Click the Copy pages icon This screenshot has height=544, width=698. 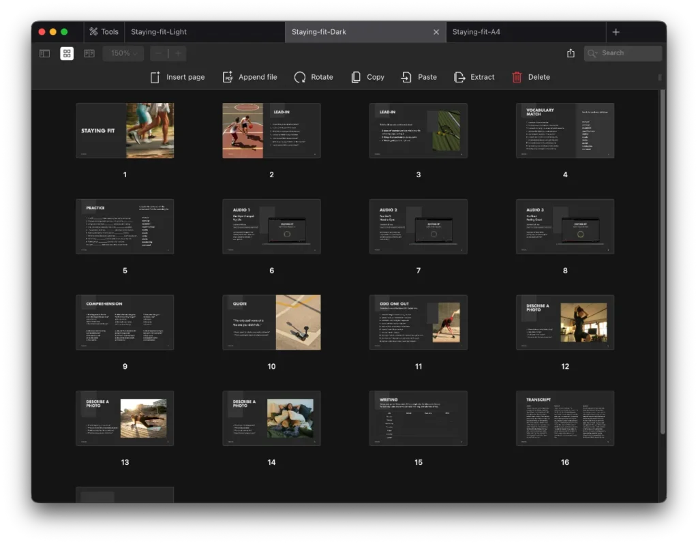coord(356,77)
